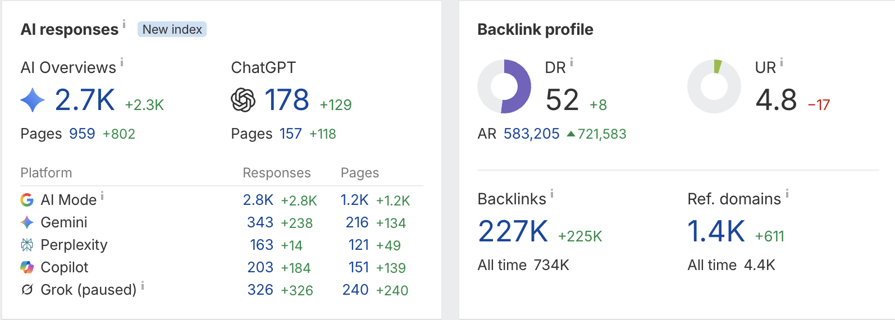895x320 pixels.
Task: Open AI Mode 1.2K pages link
Action: point(355,200)
